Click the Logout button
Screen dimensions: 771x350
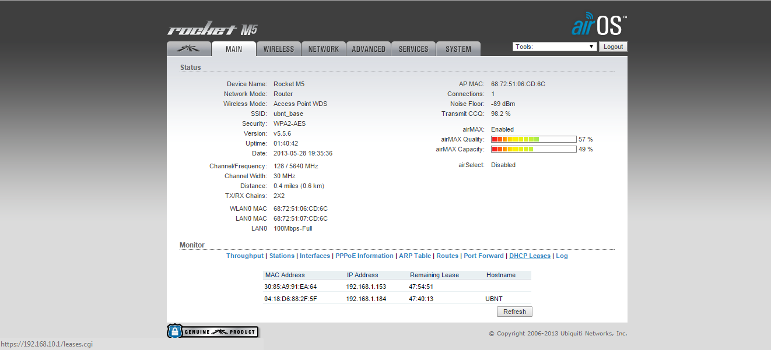pyautogui.click(x=613, y=47)
